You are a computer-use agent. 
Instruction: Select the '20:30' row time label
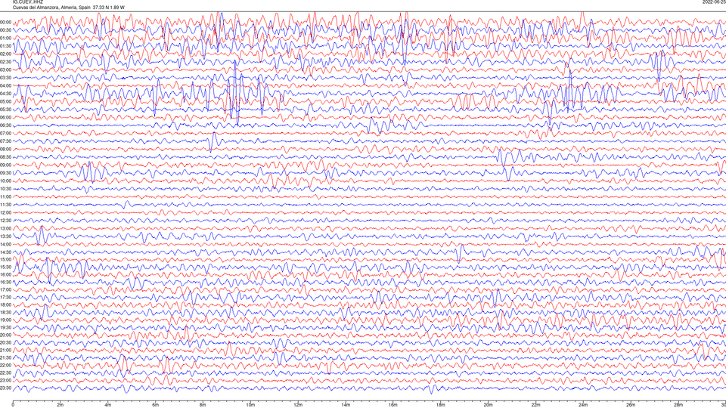click(x=5, y=343)
